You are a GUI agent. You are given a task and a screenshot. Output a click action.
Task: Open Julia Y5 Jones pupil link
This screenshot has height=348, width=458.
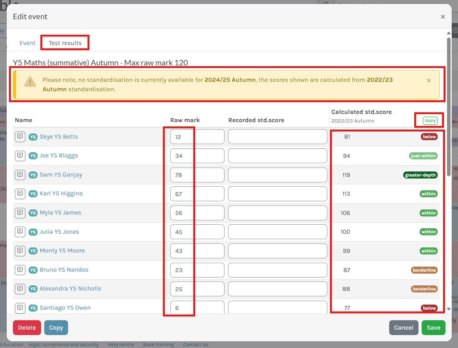tap(59, 232)
